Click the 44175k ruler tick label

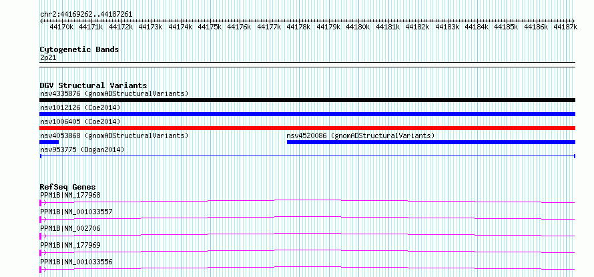(210, 27)
